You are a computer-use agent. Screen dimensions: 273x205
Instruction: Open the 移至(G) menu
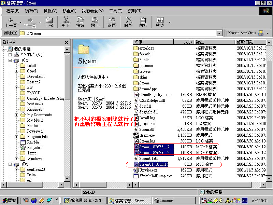69,11
